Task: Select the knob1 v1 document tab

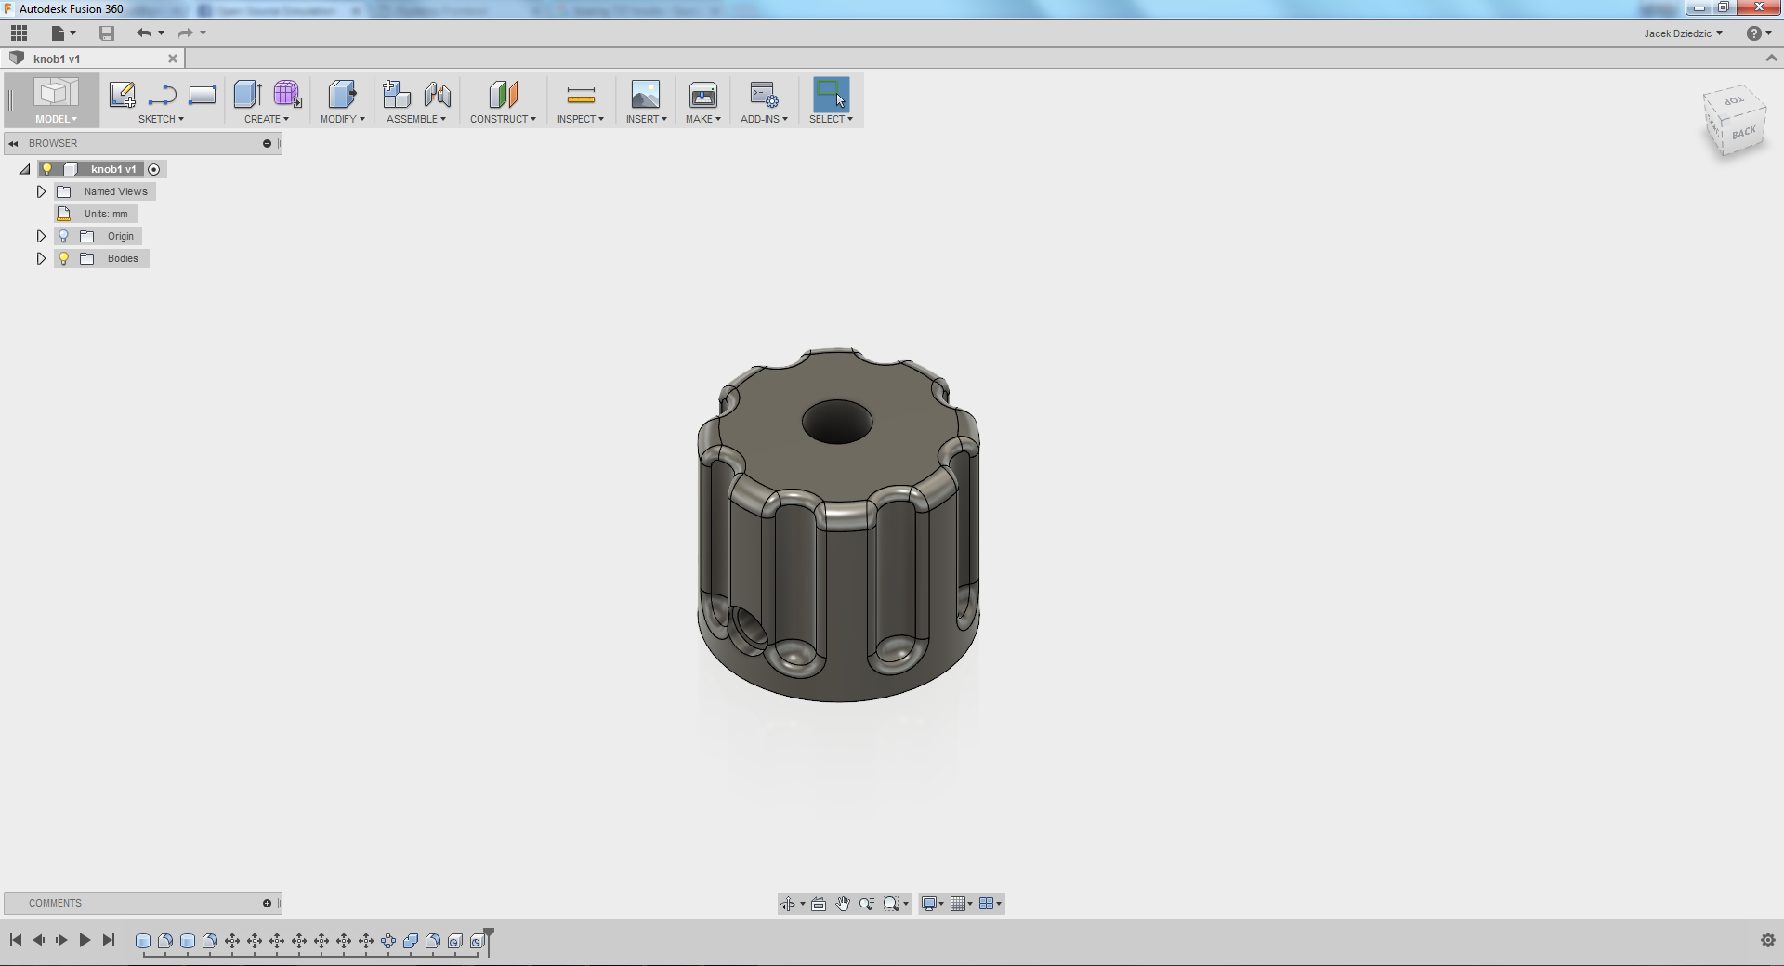Action: 93,59
